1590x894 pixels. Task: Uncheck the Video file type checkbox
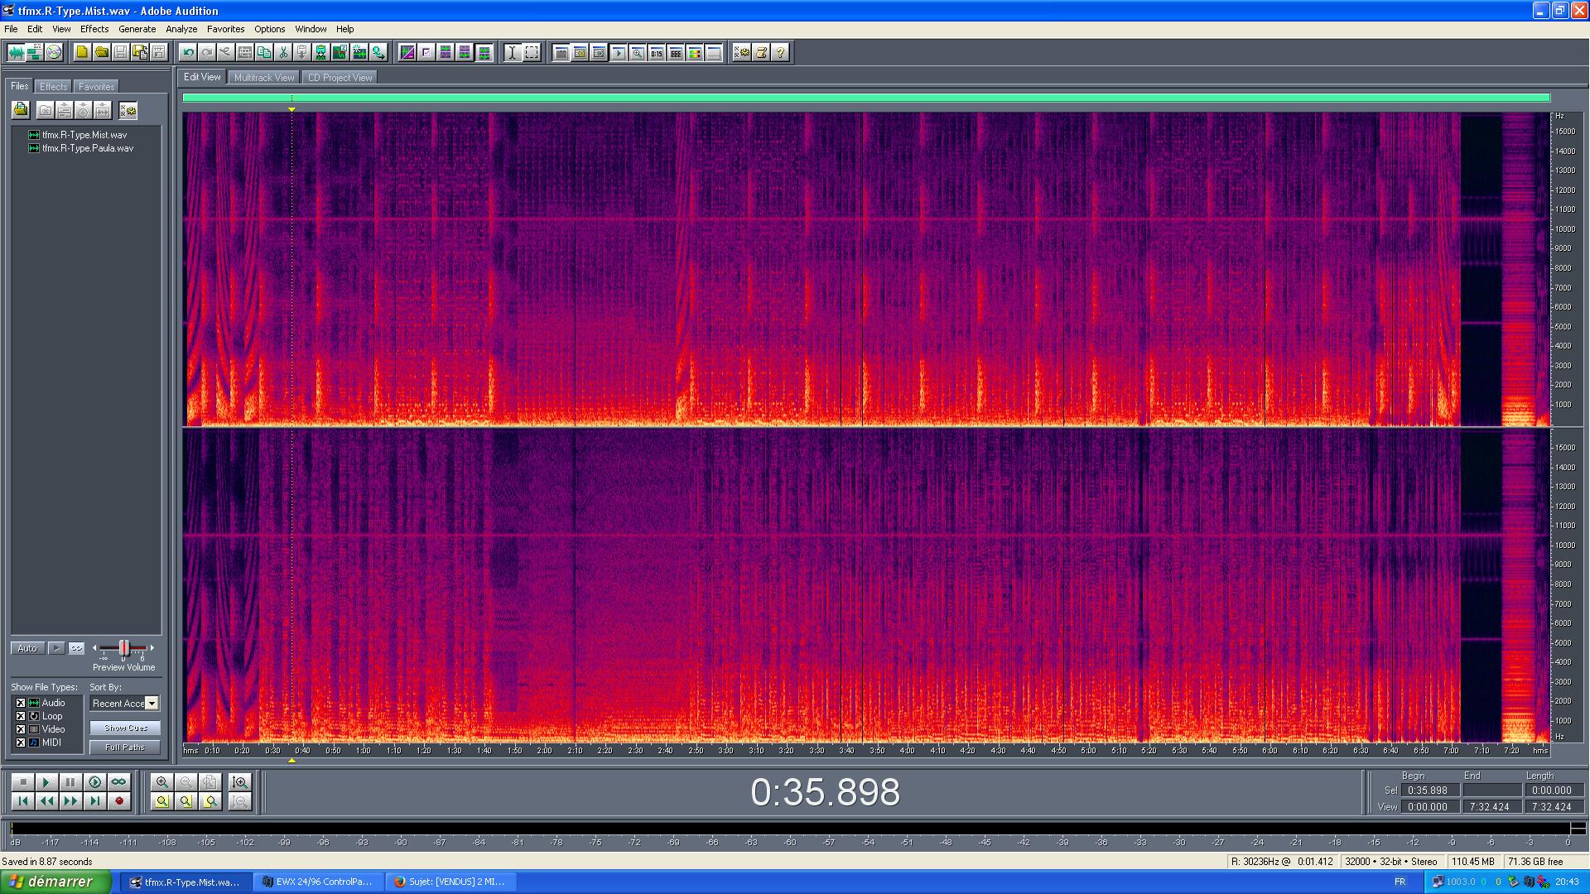21,729
